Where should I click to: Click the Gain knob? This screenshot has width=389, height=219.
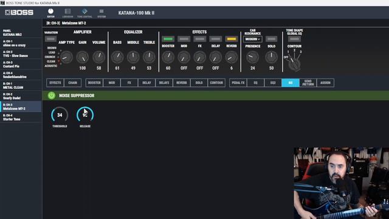click(x=83, y=57)
